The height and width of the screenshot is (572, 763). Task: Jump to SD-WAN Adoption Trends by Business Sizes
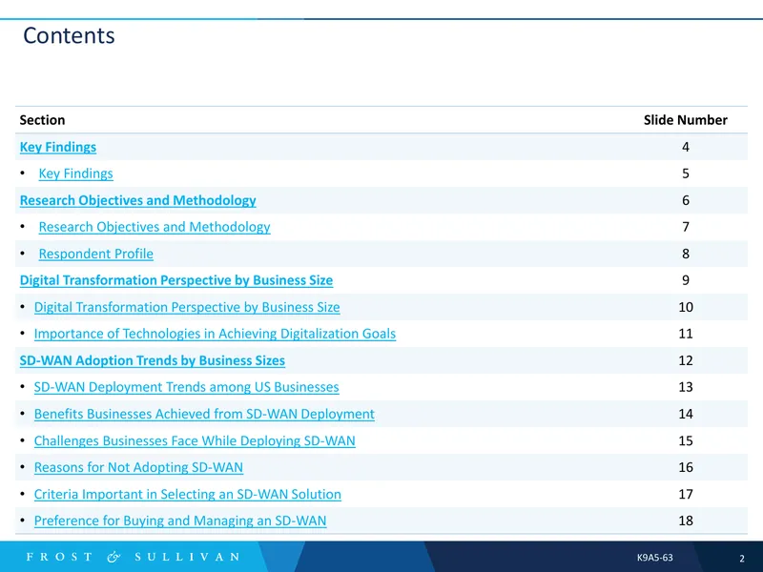153,360
